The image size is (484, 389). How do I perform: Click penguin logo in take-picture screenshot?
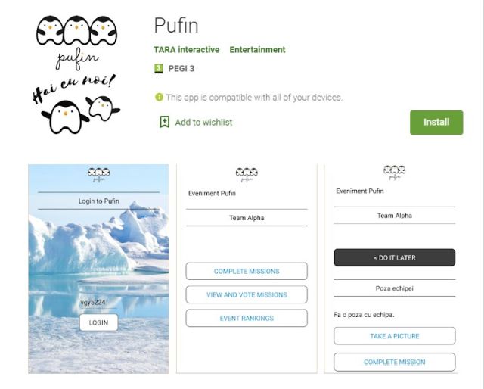(394, 173)
